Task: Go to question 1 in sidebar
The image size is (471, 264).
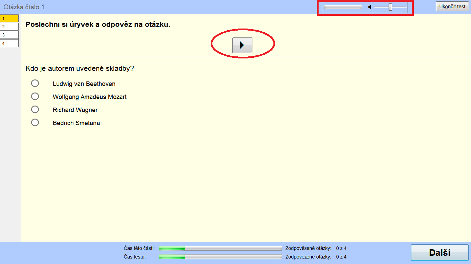Action: tap(9, 18)
